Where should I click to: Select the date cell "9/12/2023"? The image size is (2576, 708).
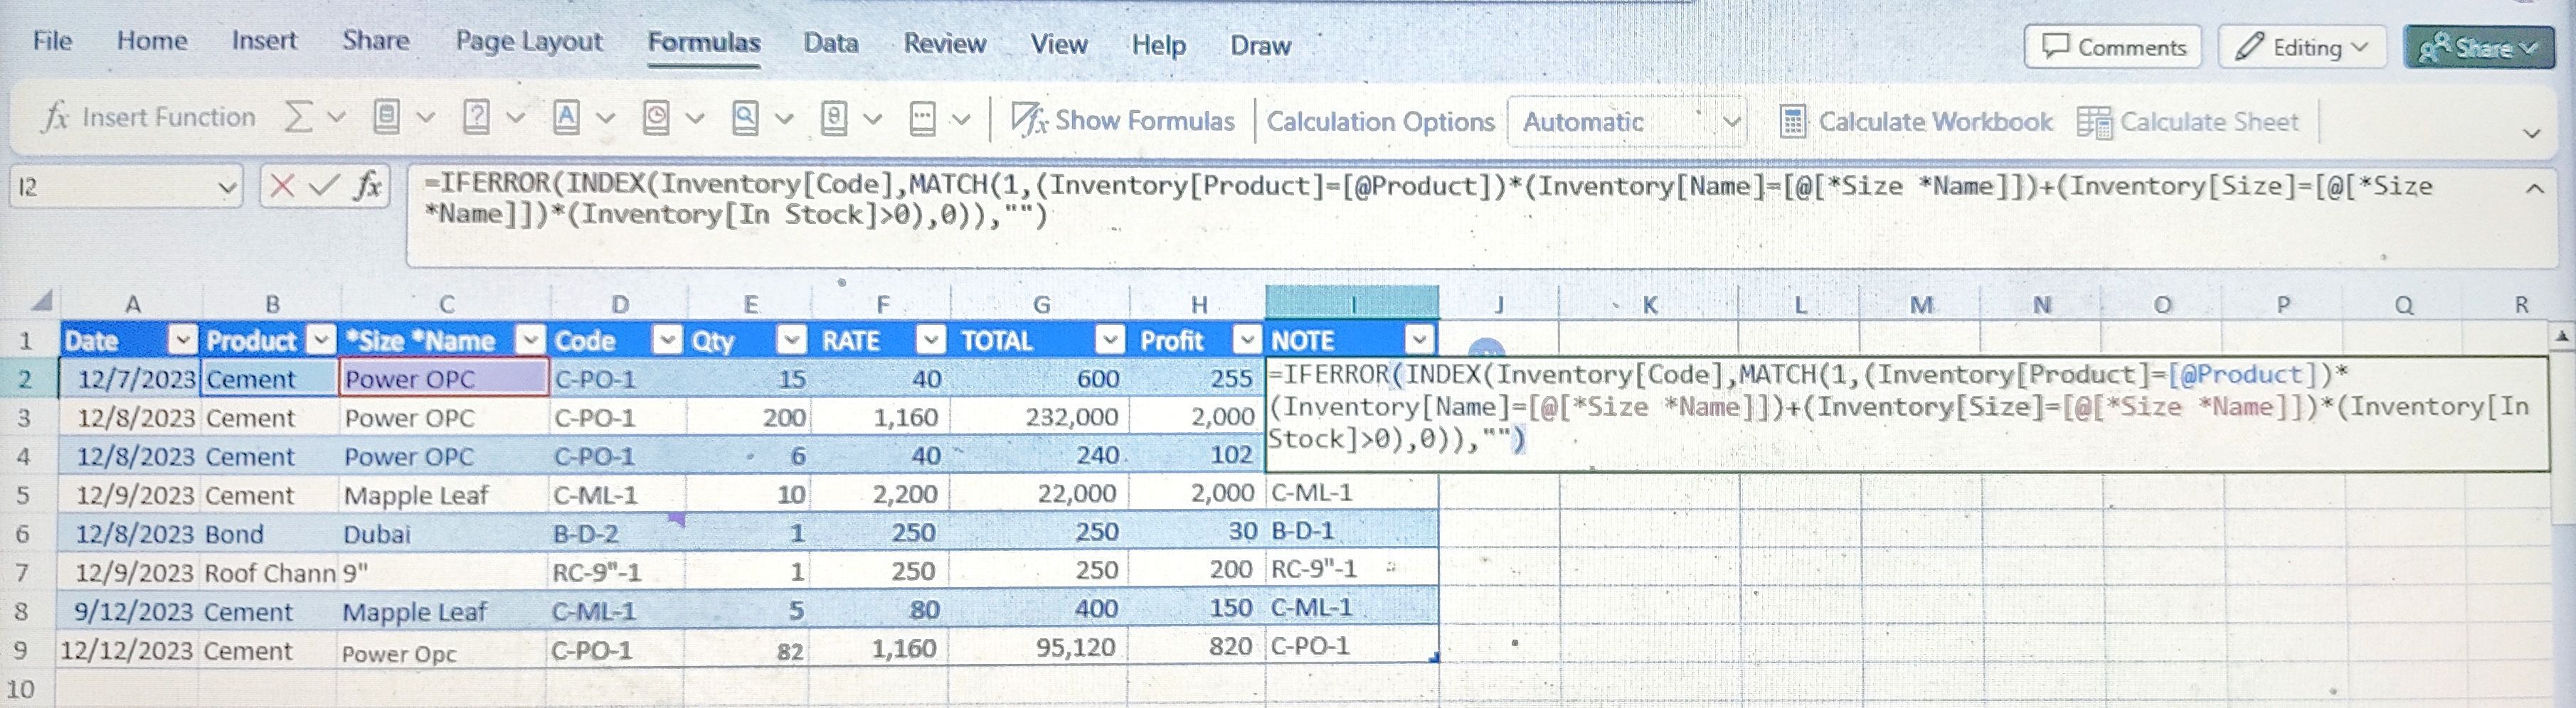[x=130, y=611]
